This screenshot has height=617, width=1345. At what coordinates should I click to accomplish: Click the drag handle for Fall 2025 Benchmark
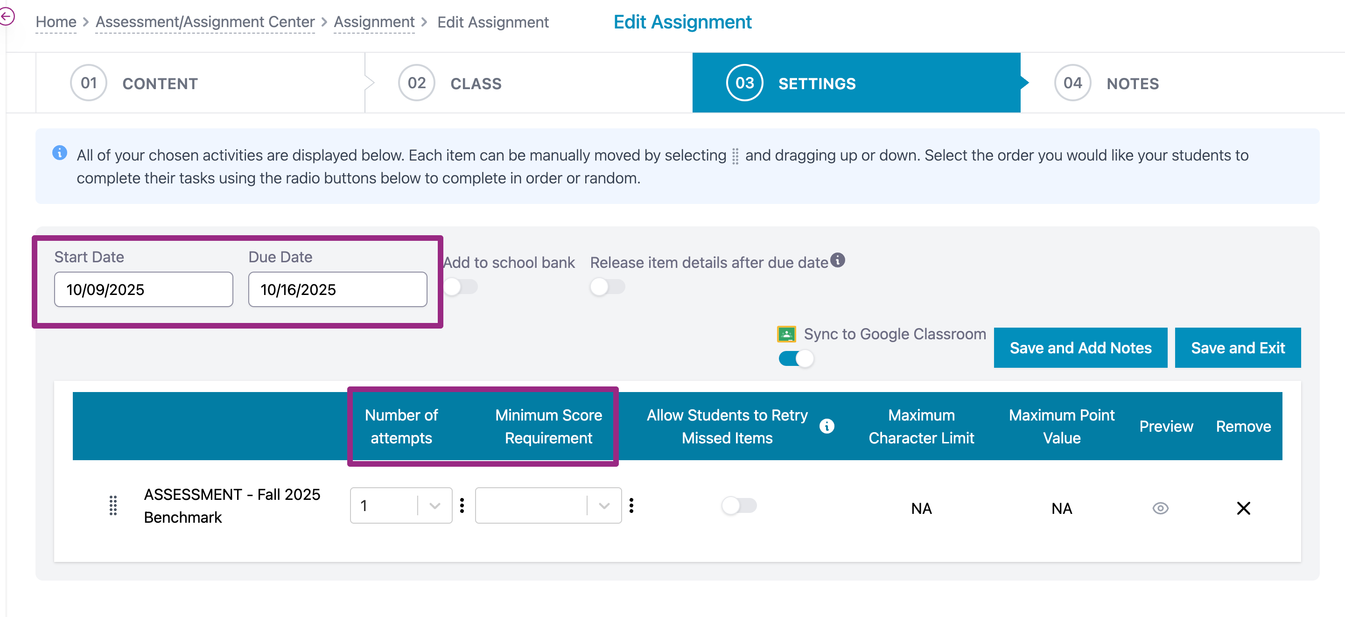tap(113, 505)
